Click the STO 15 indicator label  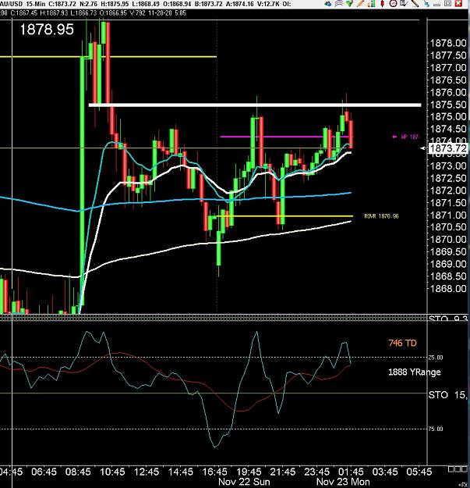pos(447,395)
